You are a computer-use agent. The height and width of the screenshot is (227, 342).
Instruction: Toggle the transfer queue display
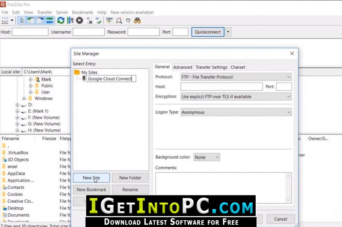pyautogui.click(x=50, y=20)
